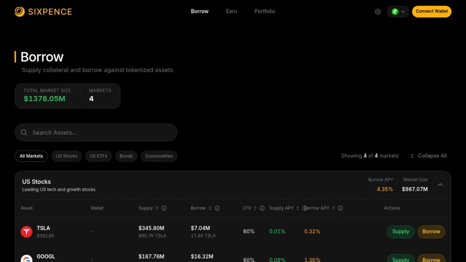Open the settings gear icon
Viewport: 466px width, 262px height.
click(x=378, y=12)
